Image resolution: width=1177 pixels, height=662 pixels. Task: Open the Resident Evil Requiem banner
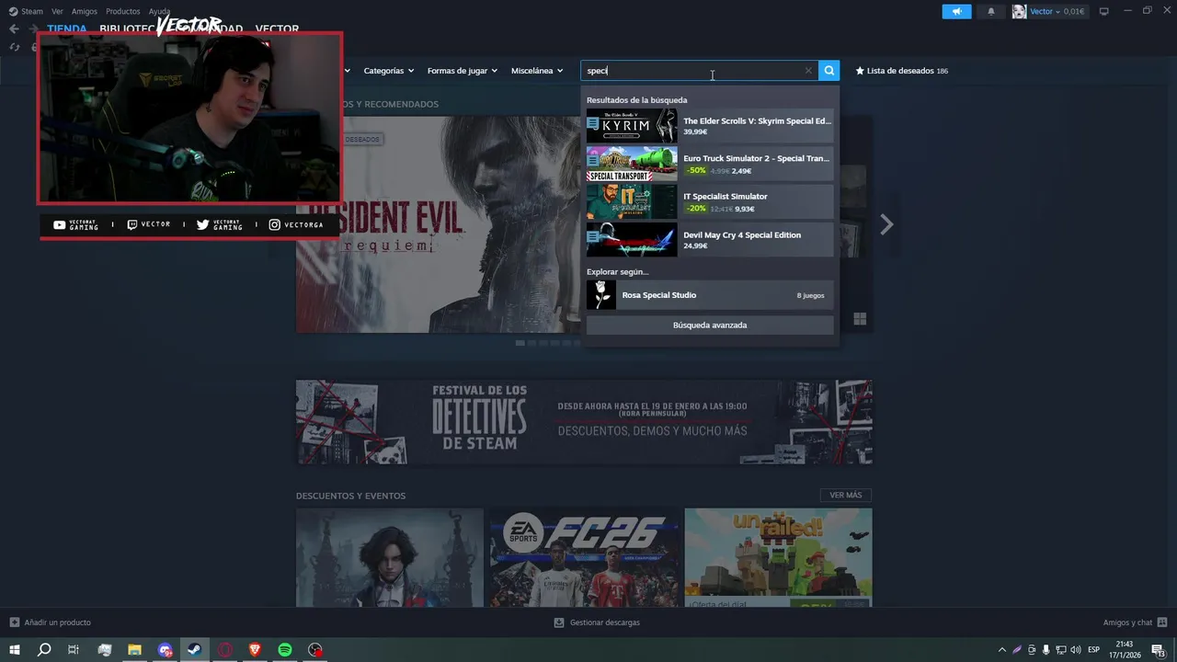click(439, 224)
